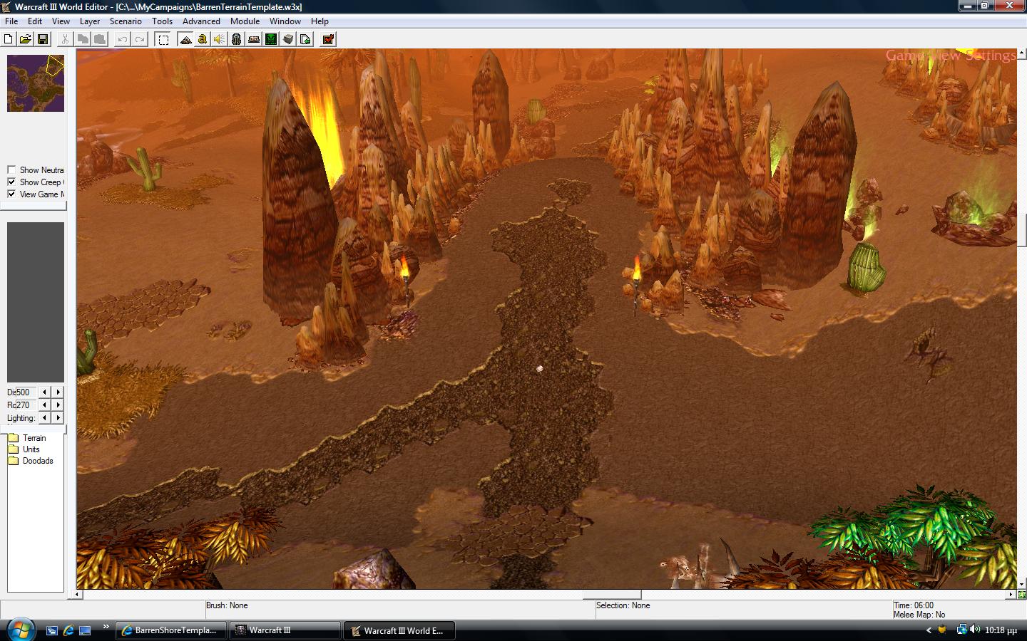Click the Cut scissors icon
Viewport: 1027px width, 641px height.
[x=66, y=39]
